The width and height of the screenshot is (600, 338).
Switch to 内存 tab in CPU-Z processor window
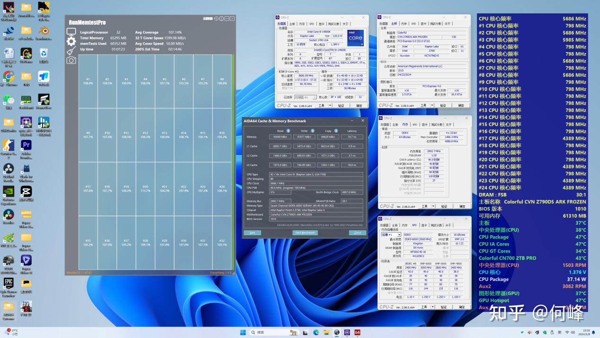tap(302, 24)
